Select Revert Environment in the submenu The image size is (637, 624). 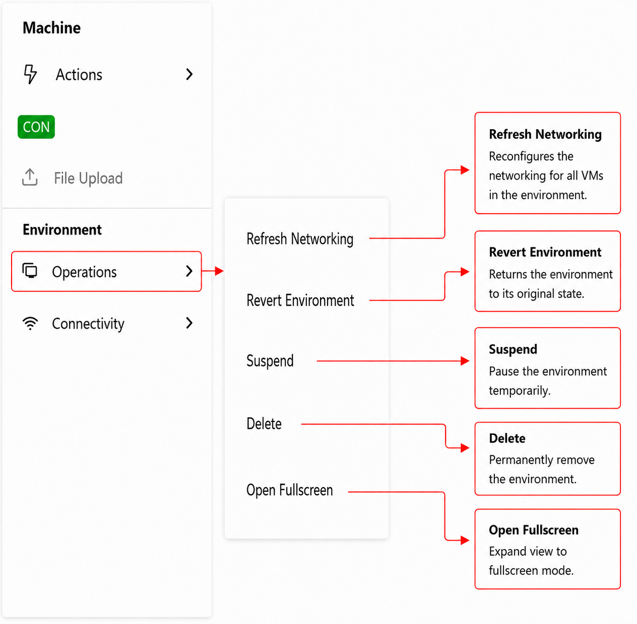coord(300,300)
